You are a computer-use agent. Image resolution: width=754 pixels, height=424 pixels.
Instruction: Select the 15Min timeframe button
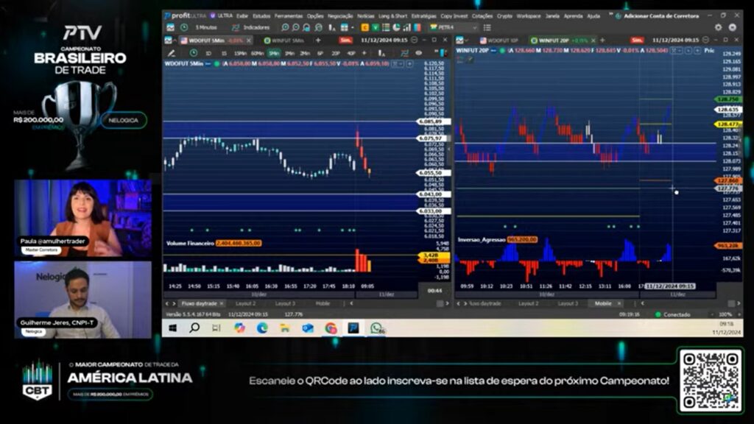[240, 53]
